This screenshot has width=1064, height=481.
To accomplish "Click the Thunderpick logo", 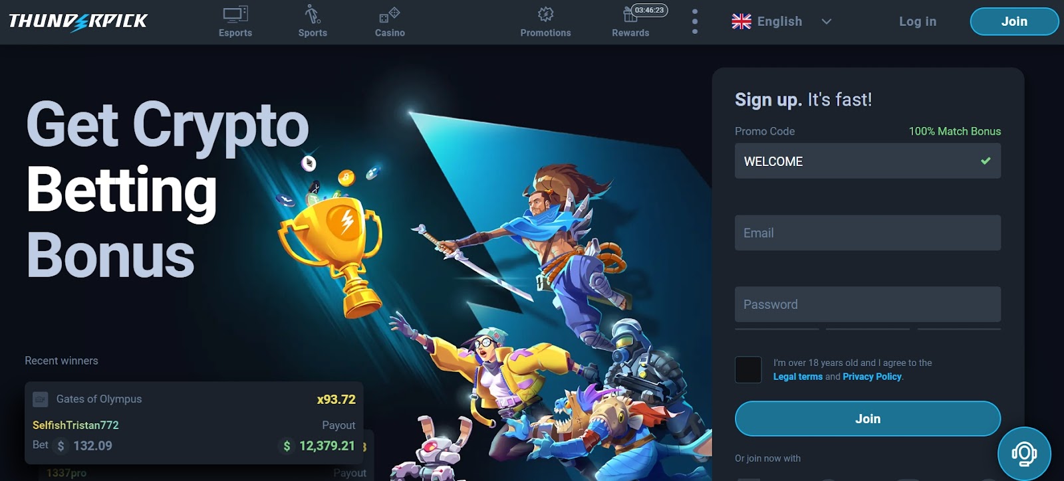I will [x=78, y=21].
